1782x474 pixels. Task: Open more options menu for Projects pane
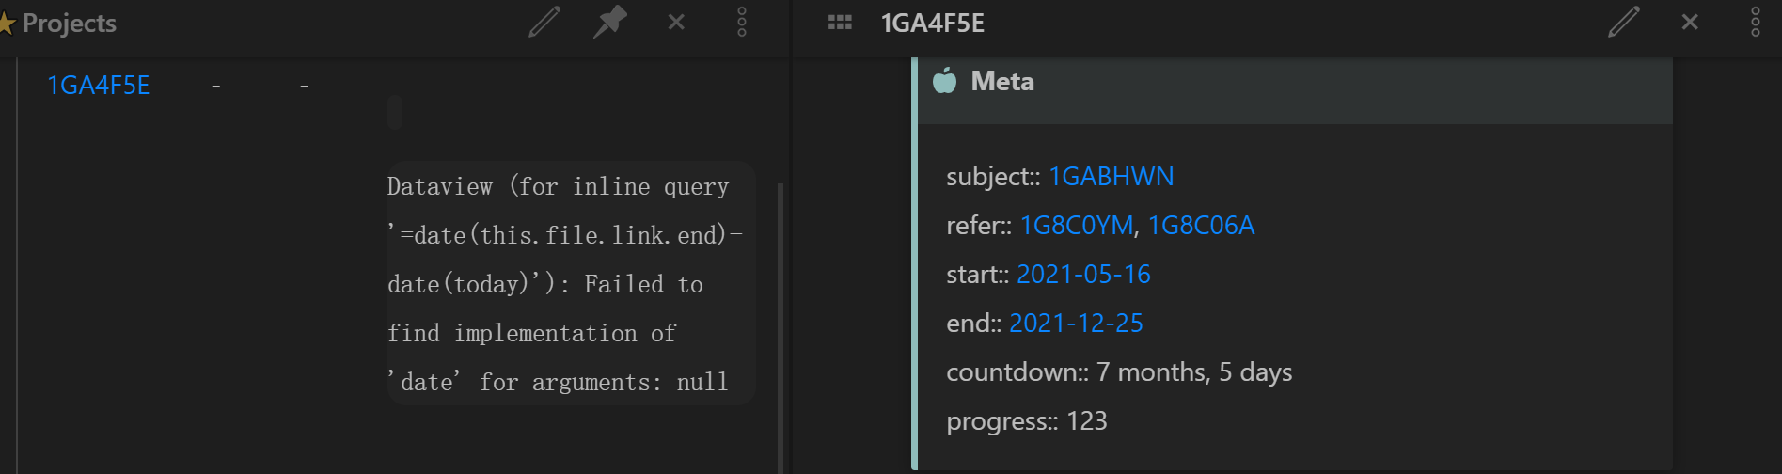(x=742, y=22)
